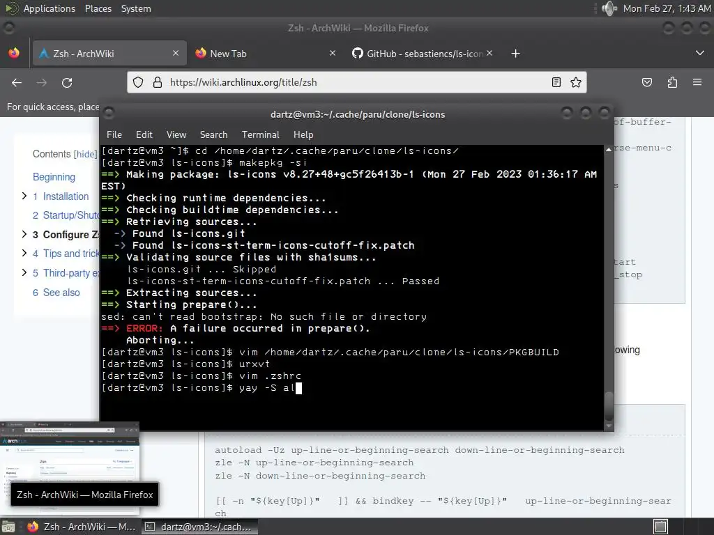Open the Startup/Shutdown contents link
The image size is (714, 535).
[66, 215]
